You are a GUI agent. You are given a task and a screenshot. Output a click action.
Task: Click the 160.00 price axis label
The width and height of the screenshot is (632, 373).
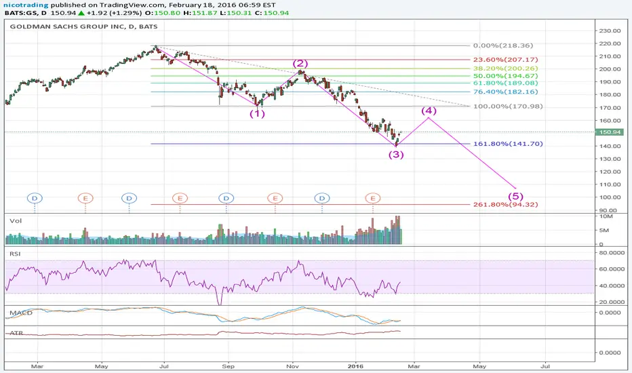pos(610,121)
